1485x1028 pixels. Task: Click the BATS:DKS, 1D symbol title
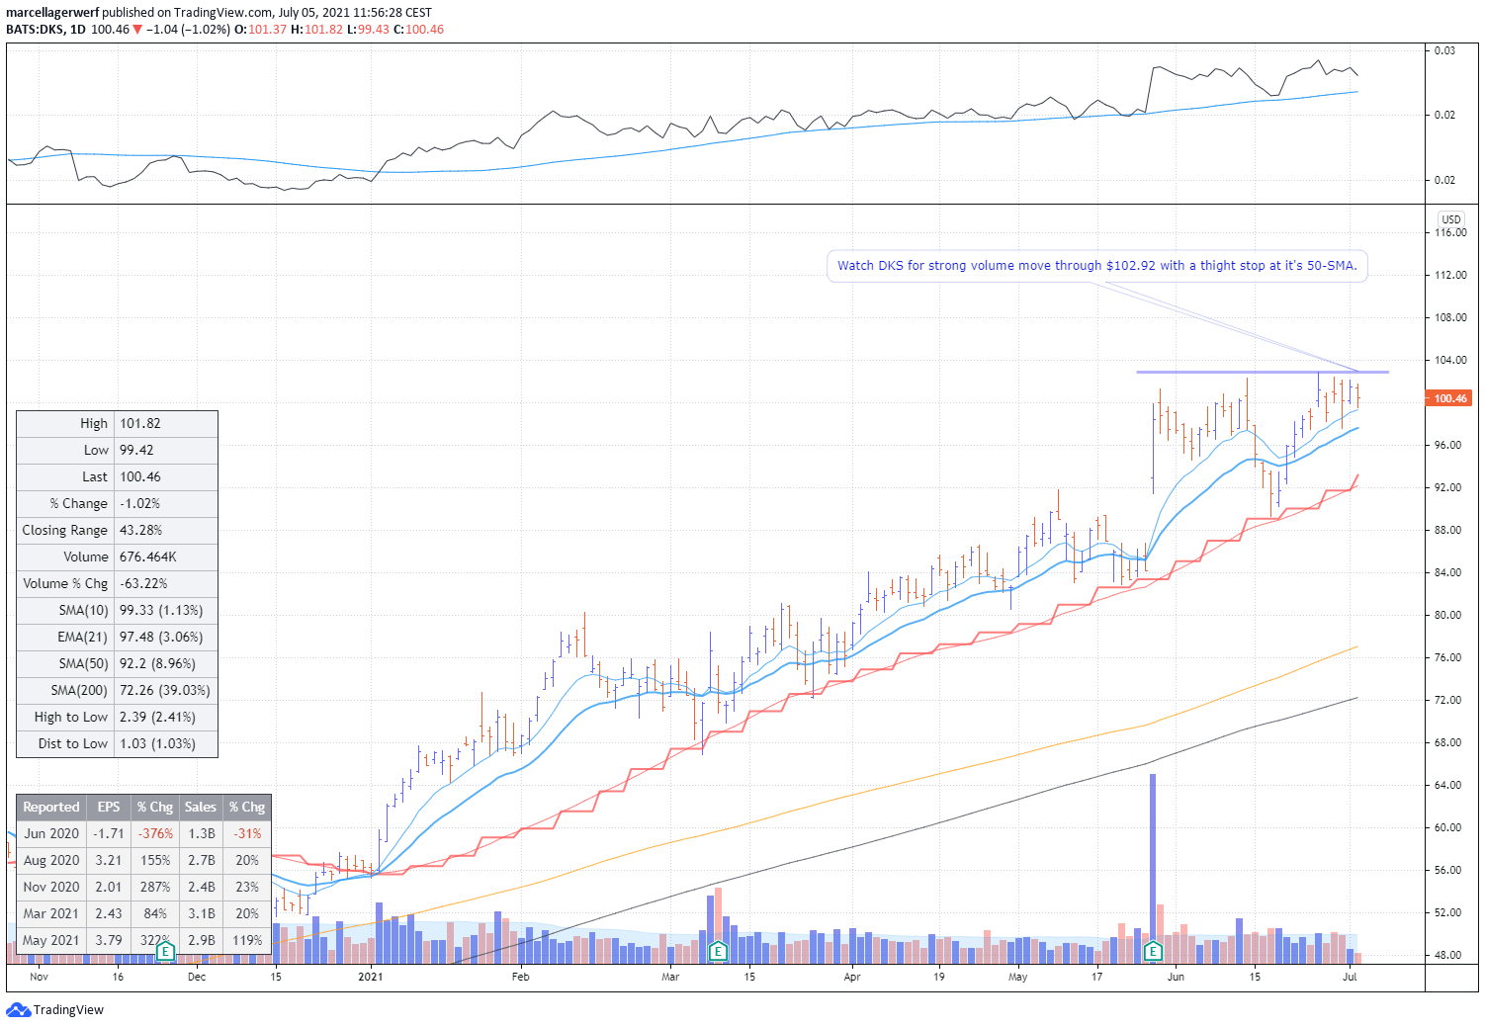[45, 30]
